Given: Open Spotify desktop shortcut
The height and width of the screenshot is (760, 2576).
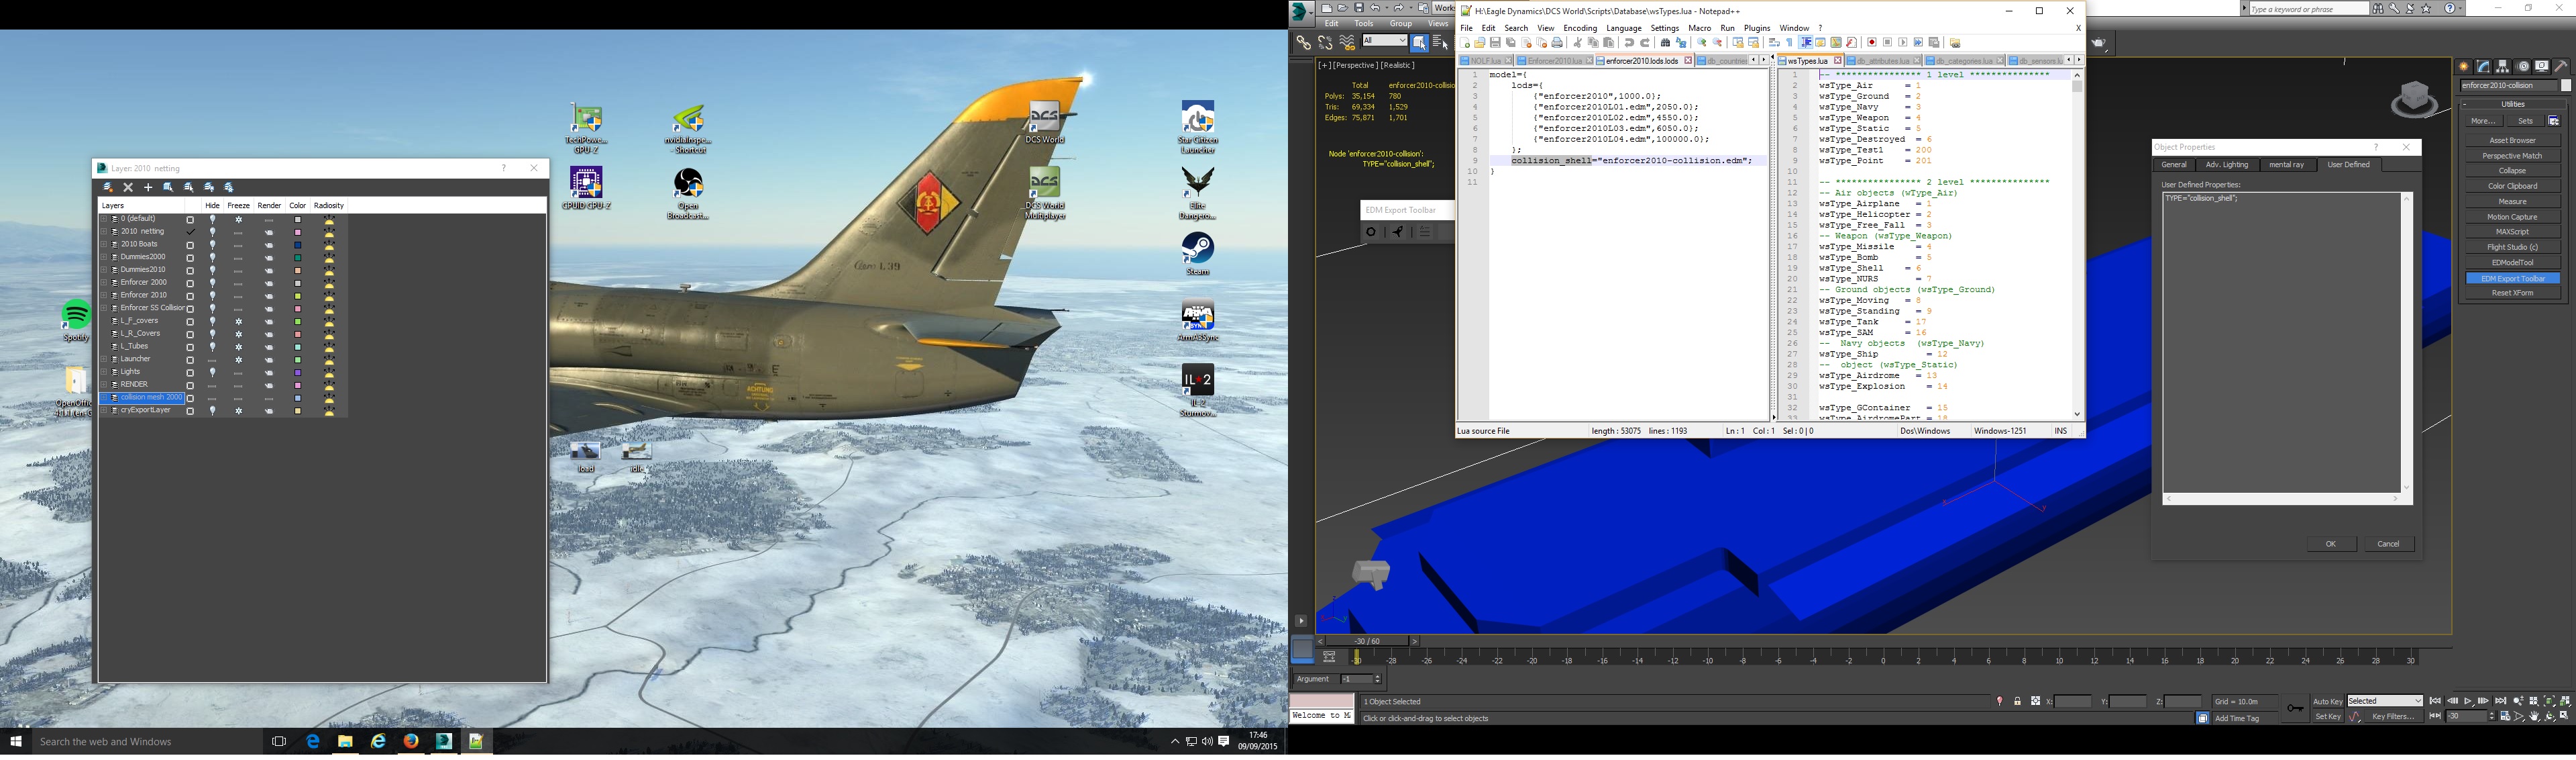Looking at the screenshot, I should 77,320.
